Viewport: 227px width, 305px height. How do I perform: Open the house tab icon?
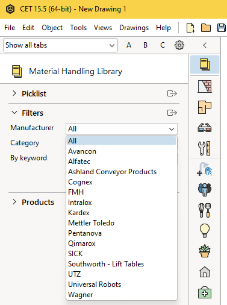click(205, 272)
